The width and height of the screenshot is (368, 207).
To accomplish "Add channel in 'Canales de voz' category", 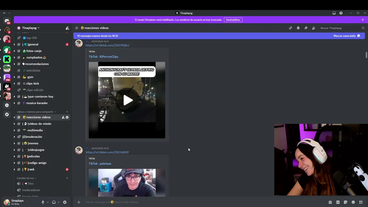I will 67,178.
